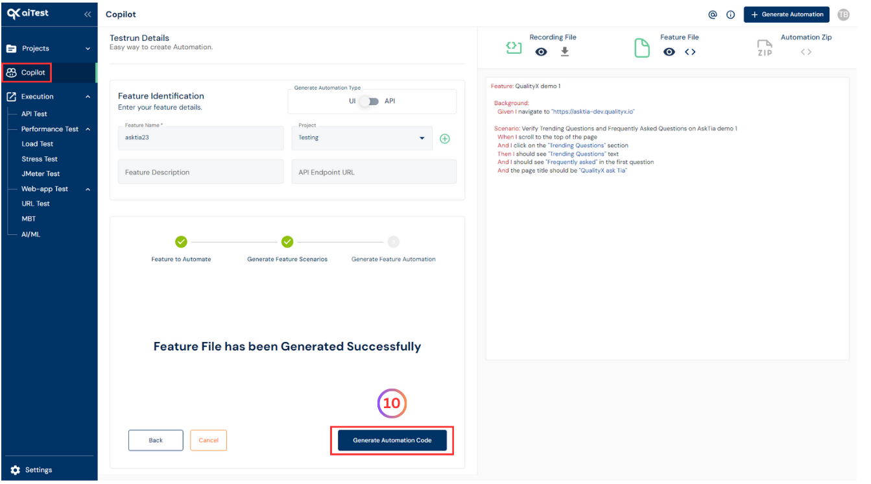This screenshot has height=484, width=871.
Task: Open the info circle icon
Action: (730, 14)
